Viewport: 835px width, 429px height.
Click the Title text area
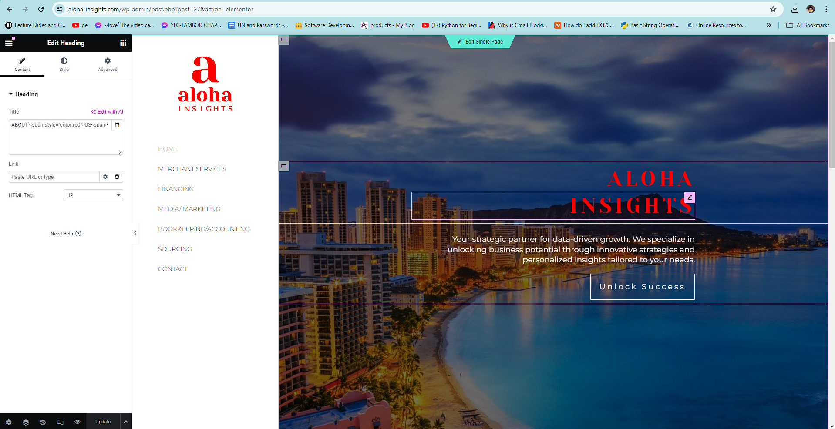click(x=60, y=137)
